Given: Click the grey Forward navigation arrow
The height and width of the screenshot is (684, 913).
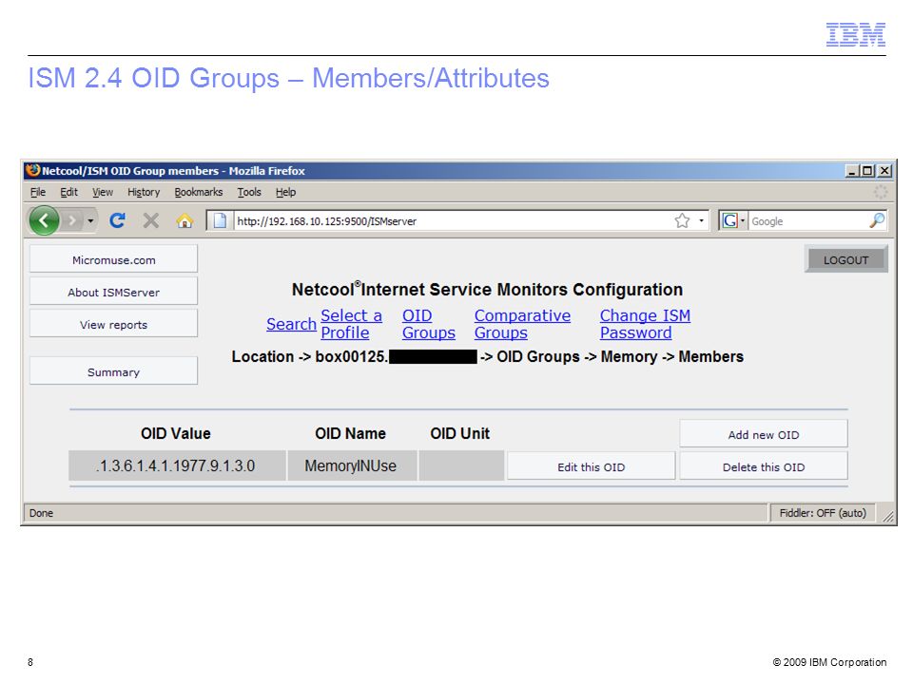Looking at the screenshot, I should pyautogui.click(x=72, y=220).
